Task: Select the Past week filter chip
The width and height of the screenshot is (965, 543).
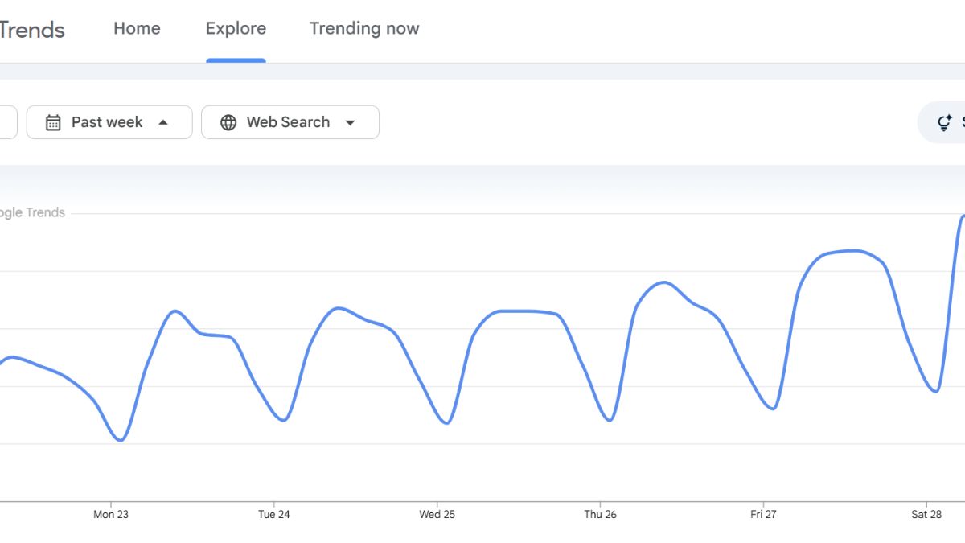Action: pos(109,121)
